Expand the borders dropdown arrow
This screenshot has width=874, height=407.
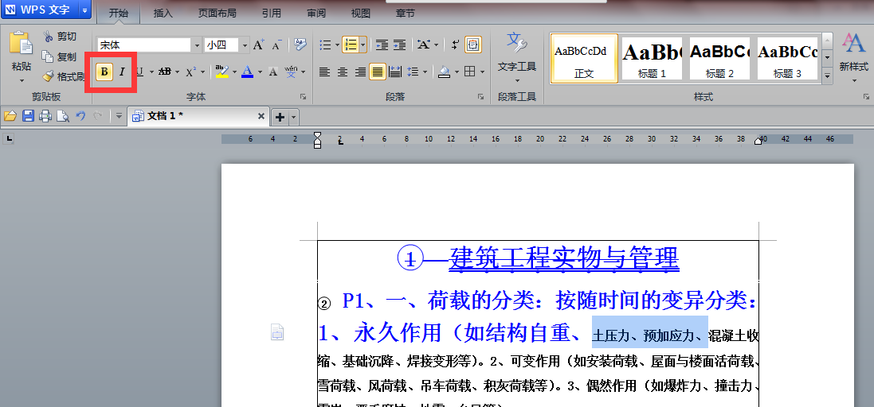pos(482,72)
